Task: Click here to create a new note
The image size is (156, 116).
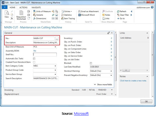Action: [133, 81]
